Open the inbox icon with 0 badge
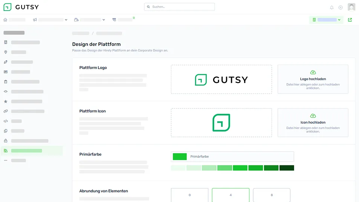 (x=114, y=20)
